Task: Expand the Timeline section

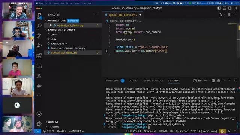Action: (54, 127)
